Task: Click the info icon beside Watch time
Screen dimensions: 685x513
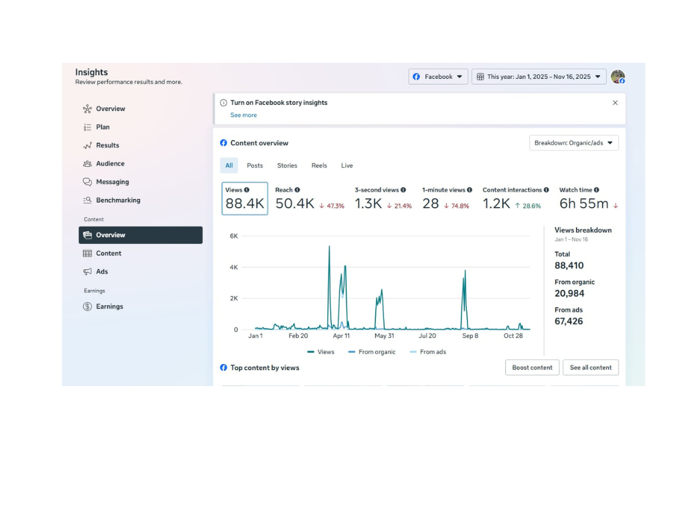Action: [x=596, y=190]
